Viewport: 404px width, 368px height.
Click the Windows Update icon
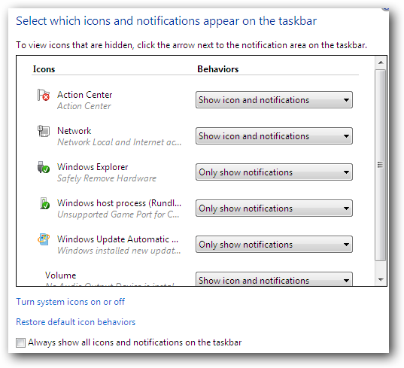[x=44, y=239]
